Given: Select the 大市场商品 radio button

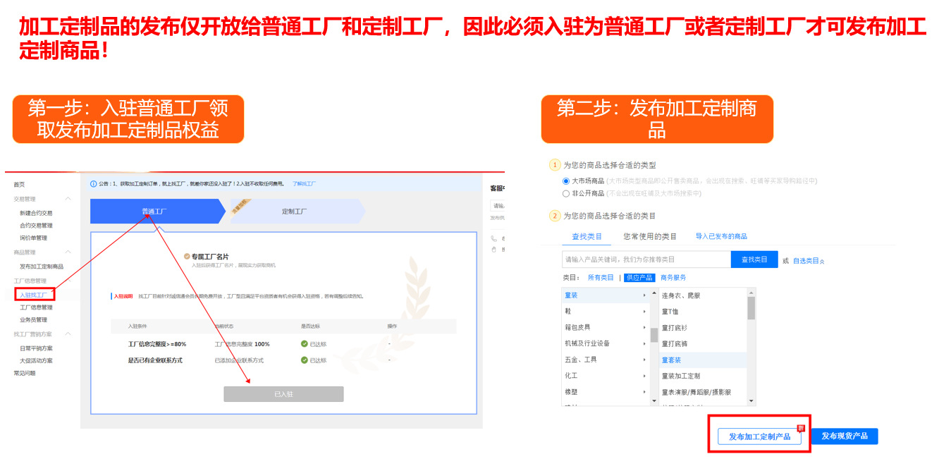Looking at the screenshot, I should (x=566, y=183).
